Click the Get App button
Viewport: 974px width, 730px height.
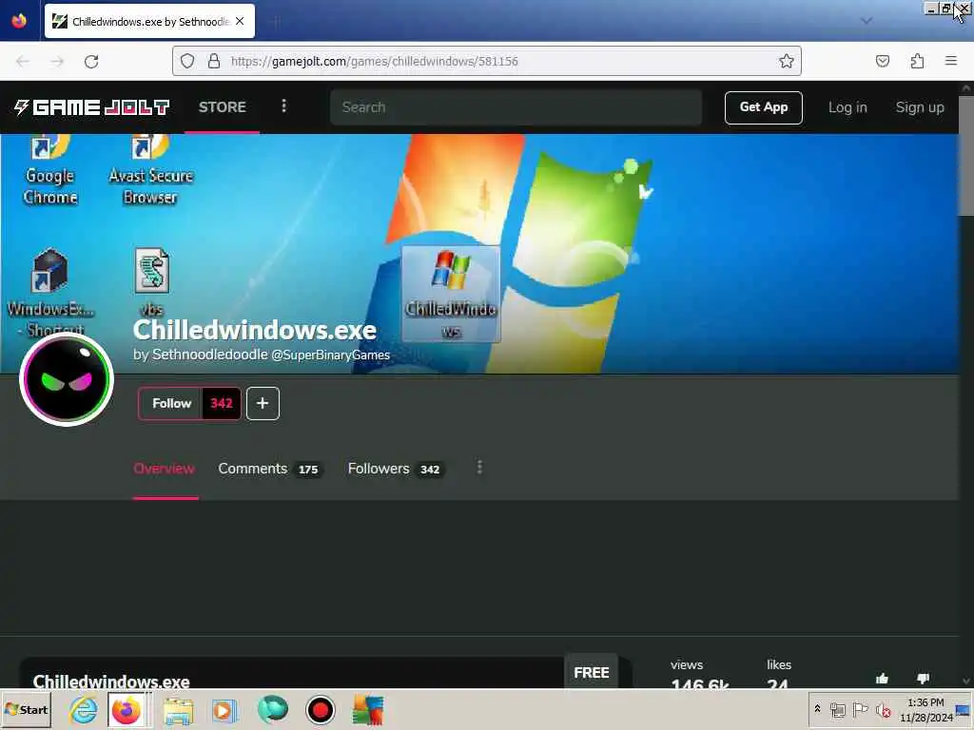(764, 107)
